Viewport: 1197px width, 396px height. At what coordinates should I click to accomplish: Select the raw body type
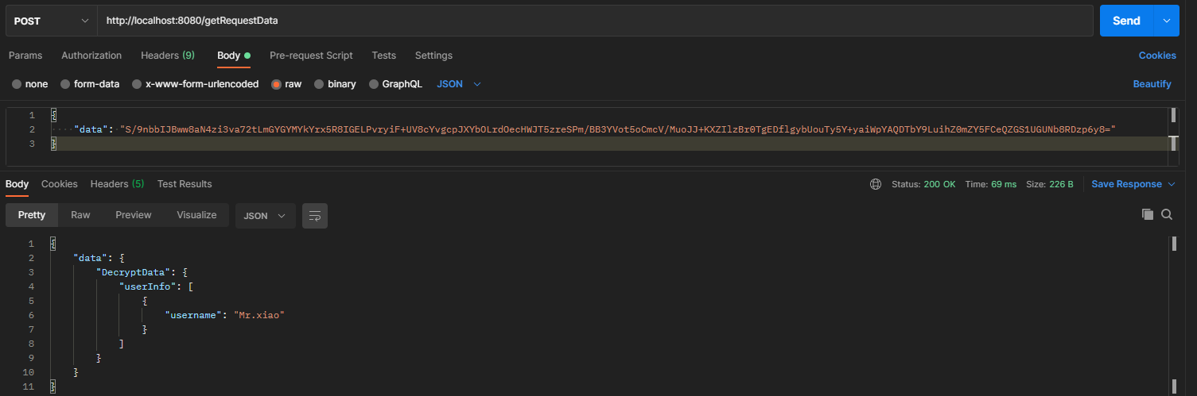286,84
